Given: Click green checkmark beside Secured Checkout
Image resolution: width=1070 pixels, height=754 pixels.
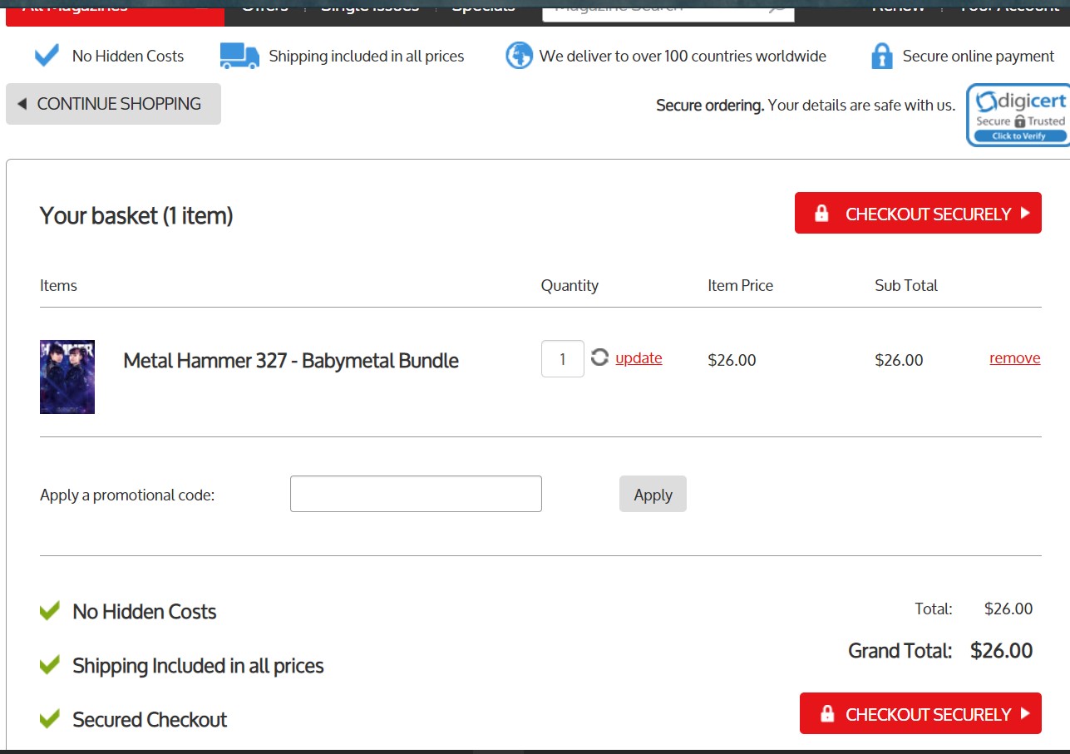Looking at the screenshot, I should (x=50, y=719).
